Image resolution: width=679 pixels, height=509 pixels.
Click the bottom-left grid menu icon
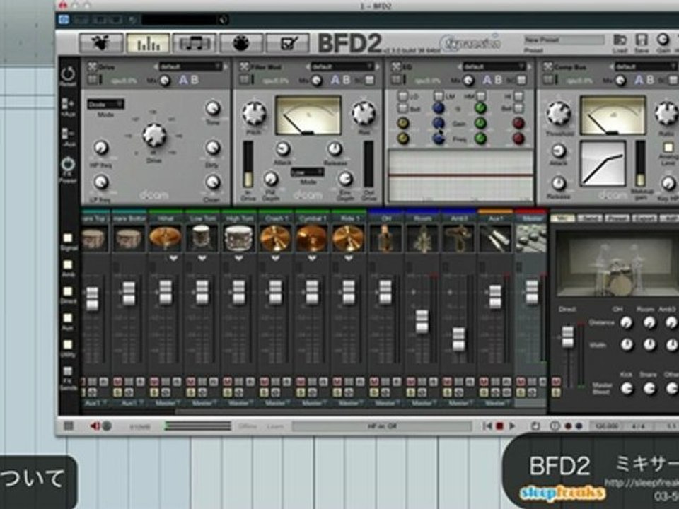69,426
